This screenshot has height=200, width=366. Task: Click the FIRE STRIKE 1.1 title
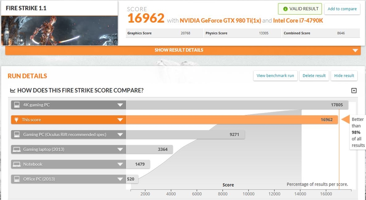tap(26, 8)
